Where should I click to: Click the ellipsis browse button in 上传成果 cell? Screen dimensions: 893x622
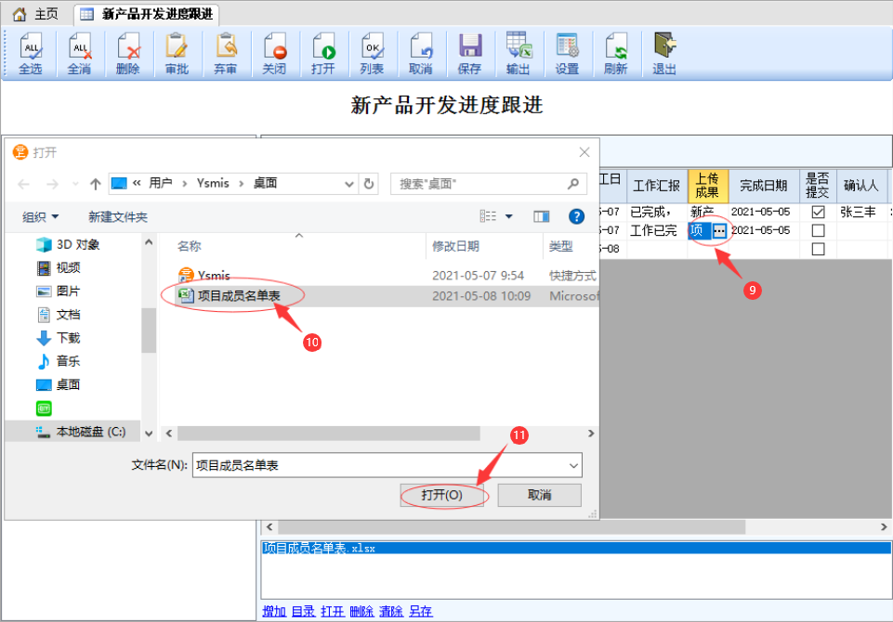tap(719, 230)
